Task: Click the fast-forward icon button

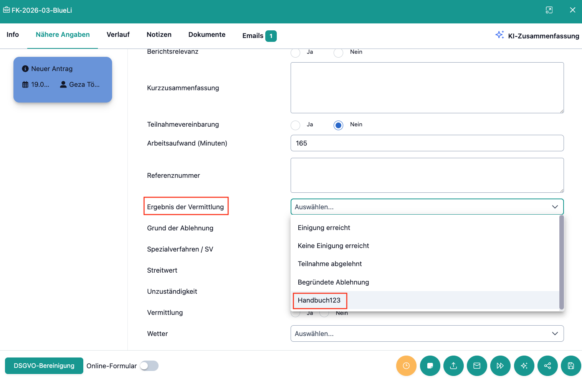Action: pos(500,366)
